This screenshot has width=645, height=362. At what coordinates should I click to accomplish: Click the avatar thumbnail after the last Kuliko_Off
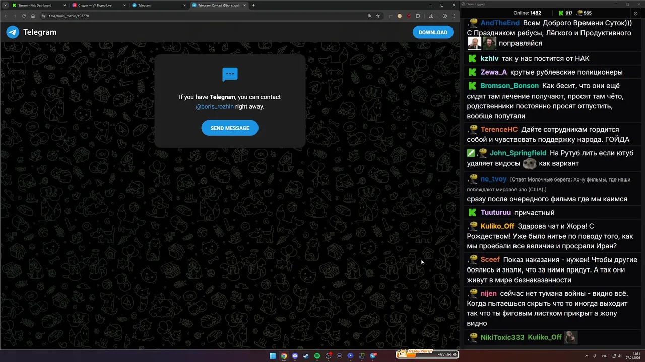click(570, 337)
